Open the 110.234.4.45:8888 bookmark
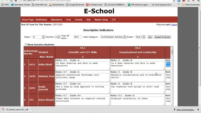This screenshot has height=113, width=201. (x=115, y=5)
